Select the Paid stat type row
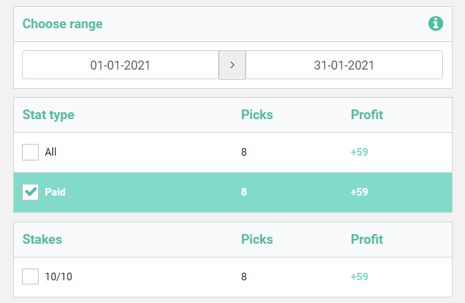 click(x=232, y=192)
